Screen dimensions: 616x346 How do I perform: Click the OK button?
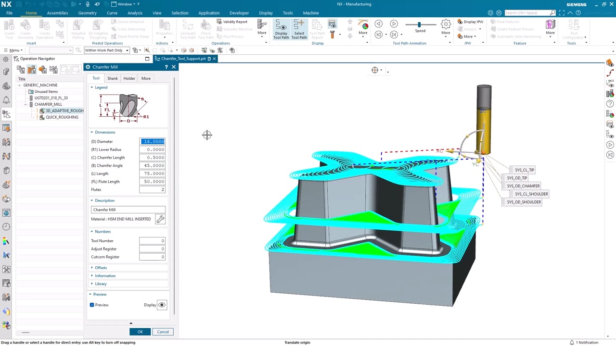point(140,332)
